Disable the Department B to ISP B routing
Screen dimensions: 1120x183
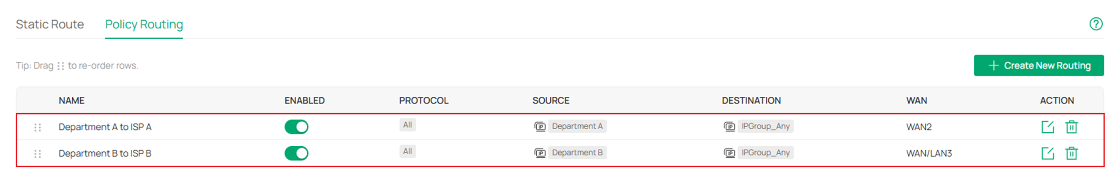296,153
